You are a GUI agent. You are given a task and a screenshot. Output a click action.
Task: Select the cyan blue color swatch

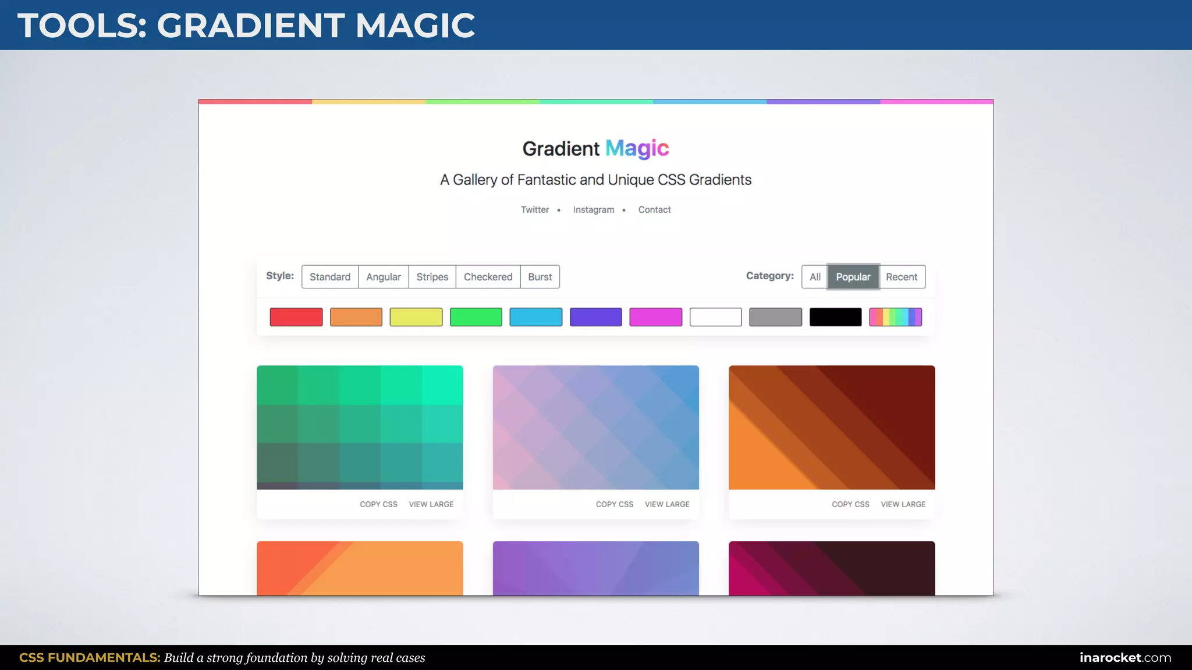535,317
